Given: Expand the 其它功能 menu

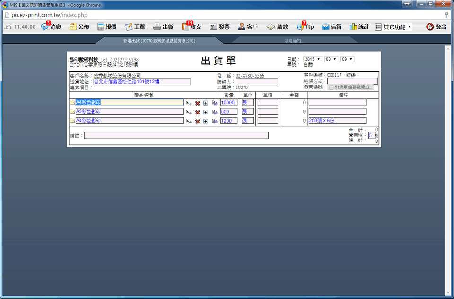Looking at the screenshot, I should pyautogui.click(x=393, y=27).
